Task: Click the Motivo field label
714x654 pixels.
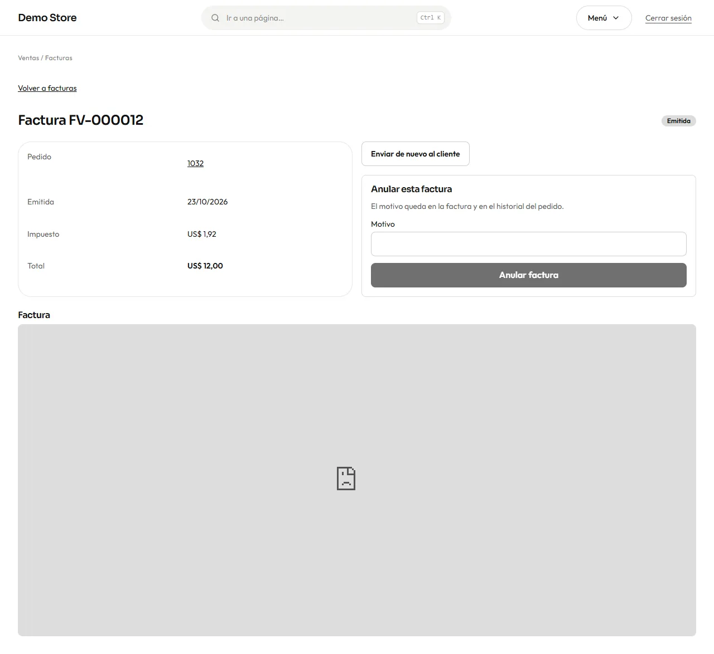Action: (383, 224)
